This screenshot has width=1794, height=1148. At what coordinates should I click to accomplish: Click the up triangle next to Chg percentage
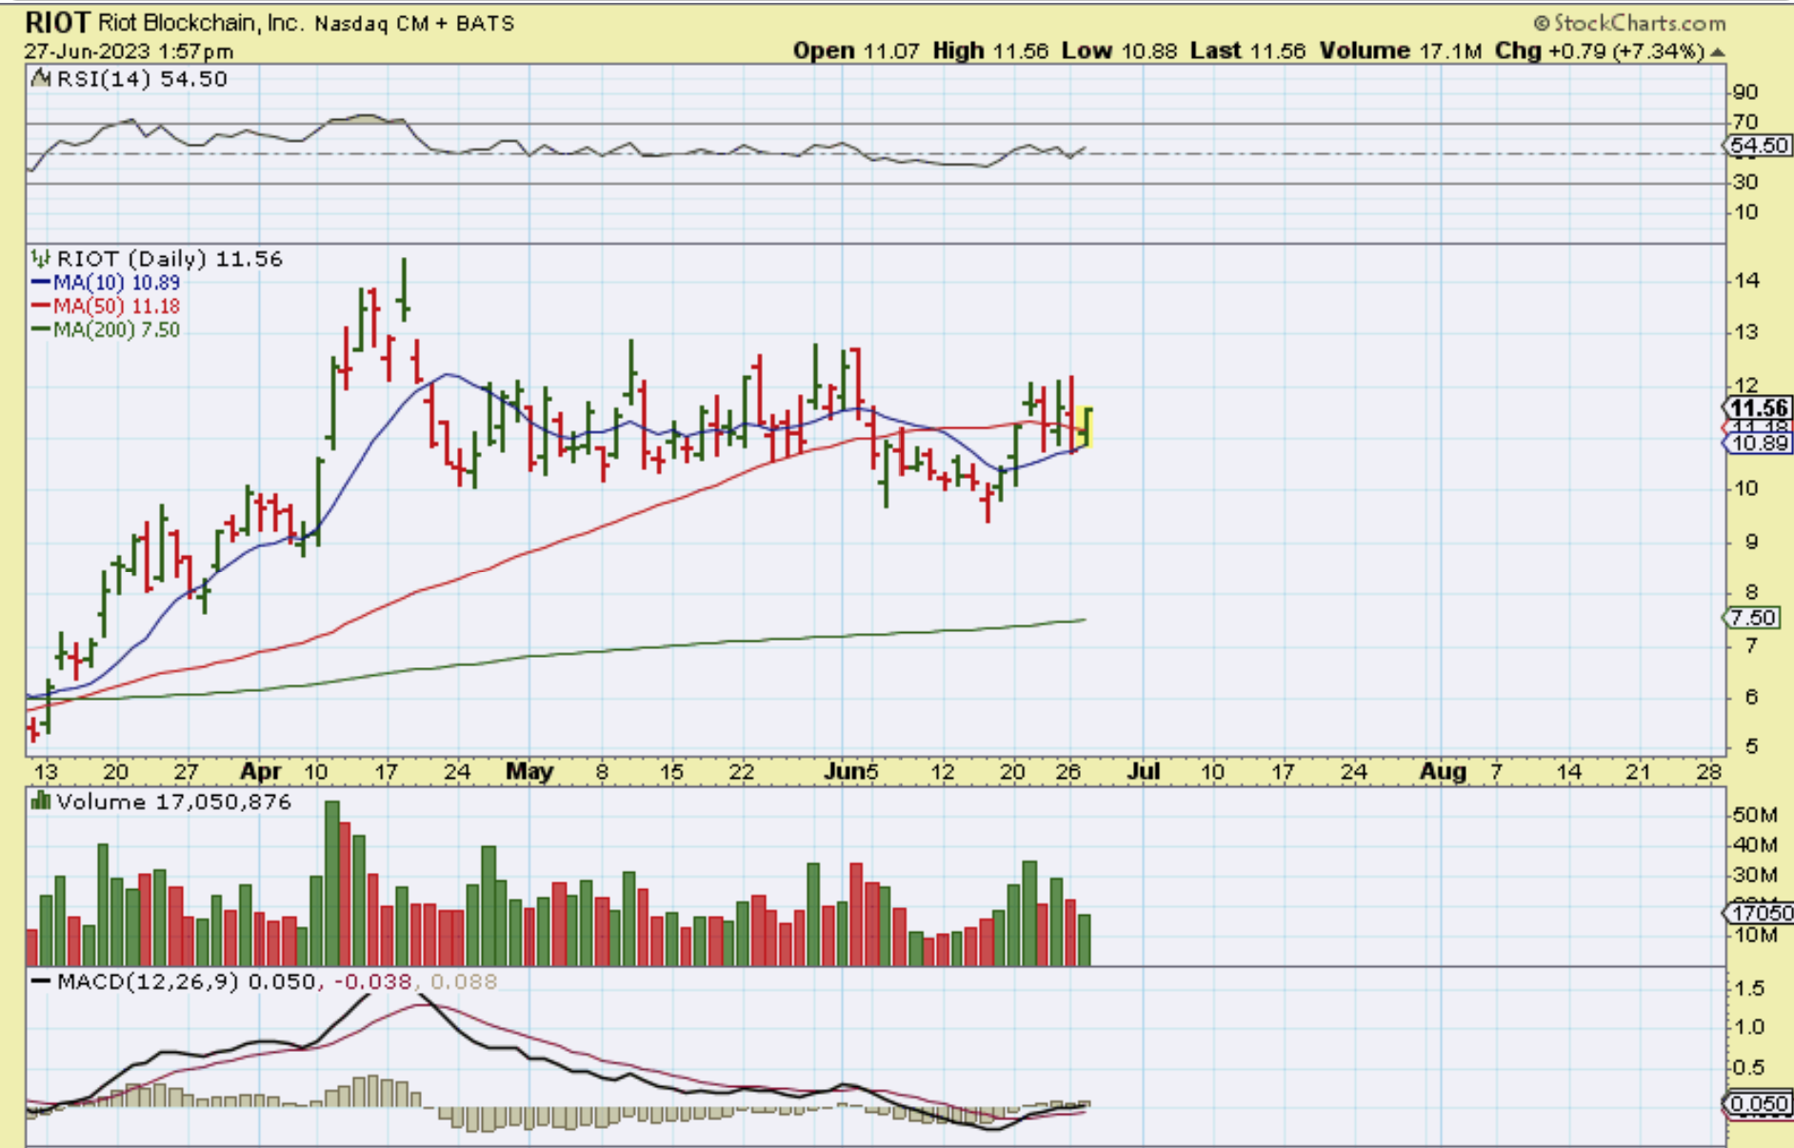(1717, 52)
